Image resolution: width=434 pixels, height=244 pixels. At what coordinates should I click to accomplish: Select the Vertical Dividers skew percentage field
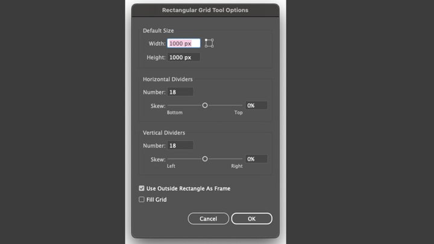coord(256,159)
